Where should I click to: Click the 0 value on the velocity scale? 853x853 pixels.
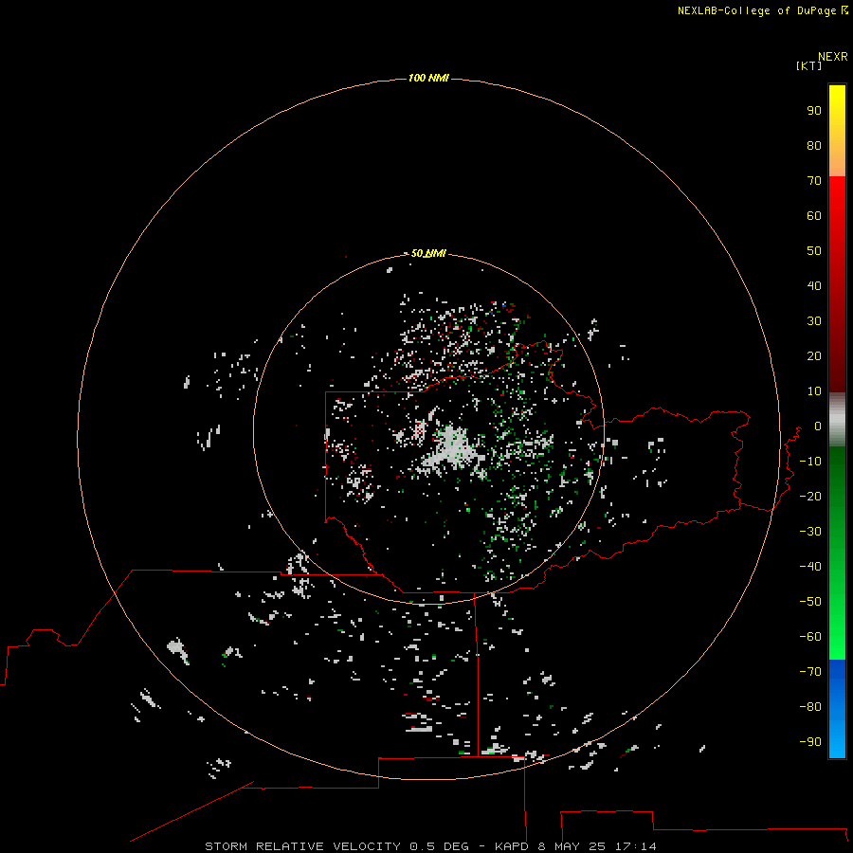(818, 426)
